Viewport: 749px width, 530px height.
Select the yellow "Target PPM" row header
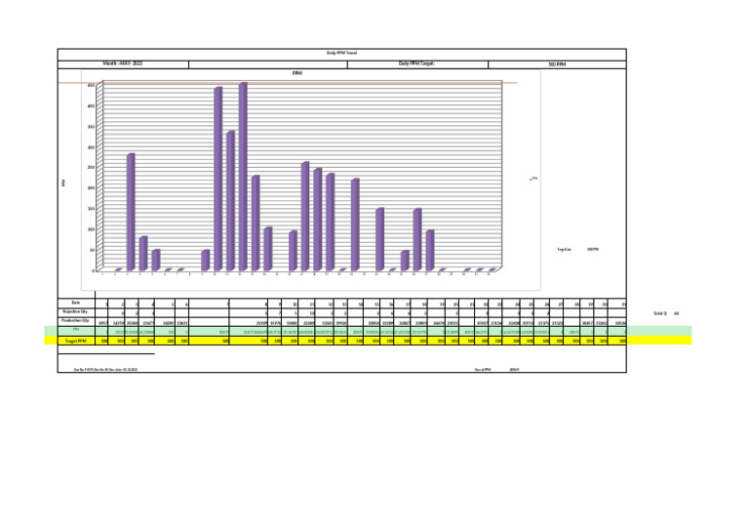pos(76,341)
